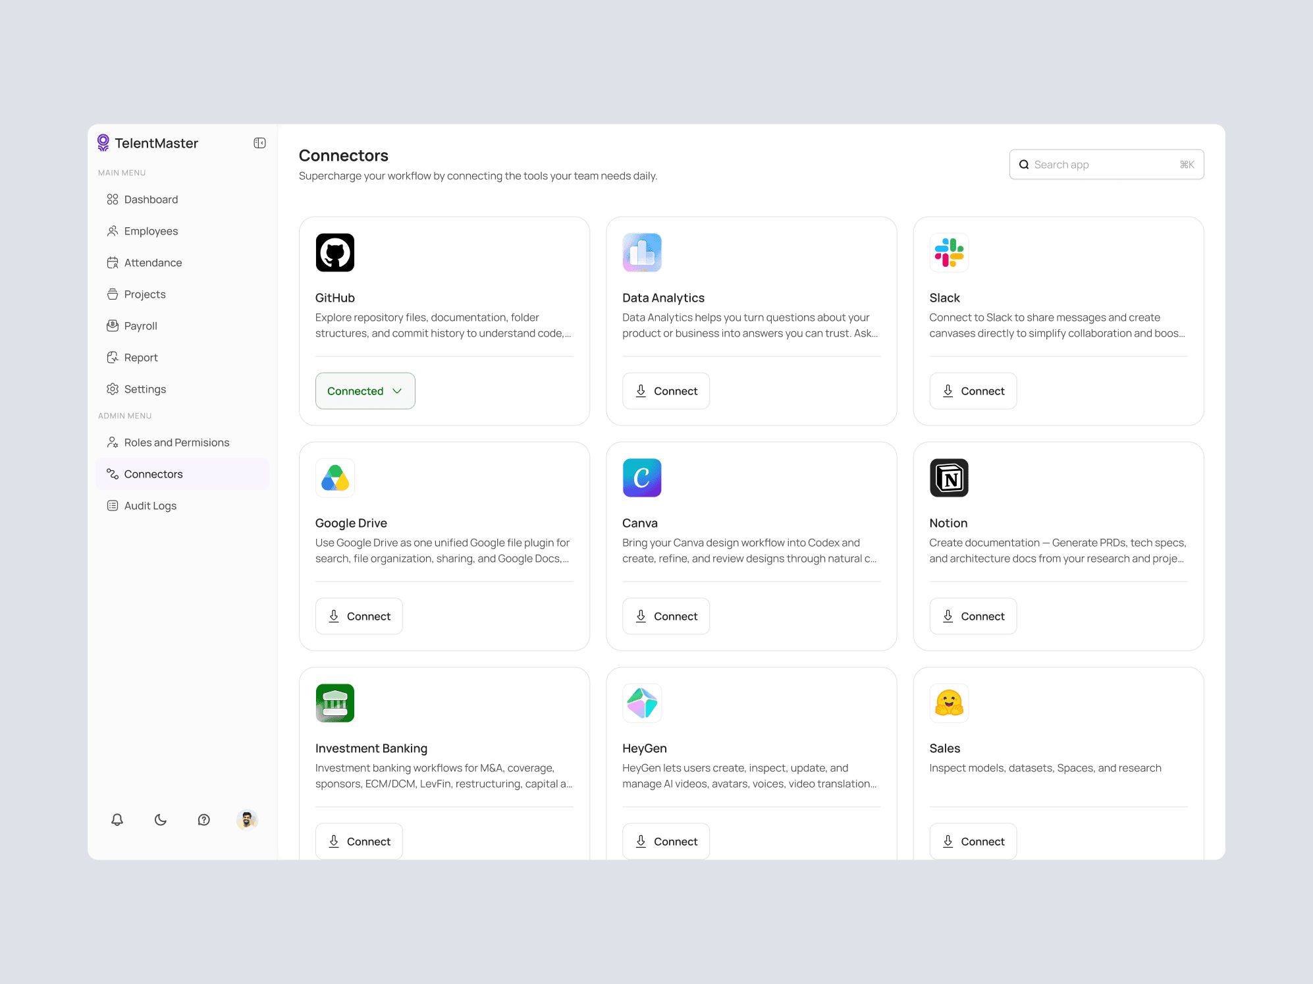
Task: Click the HeyGen logo icon
Action: point(642,703)
